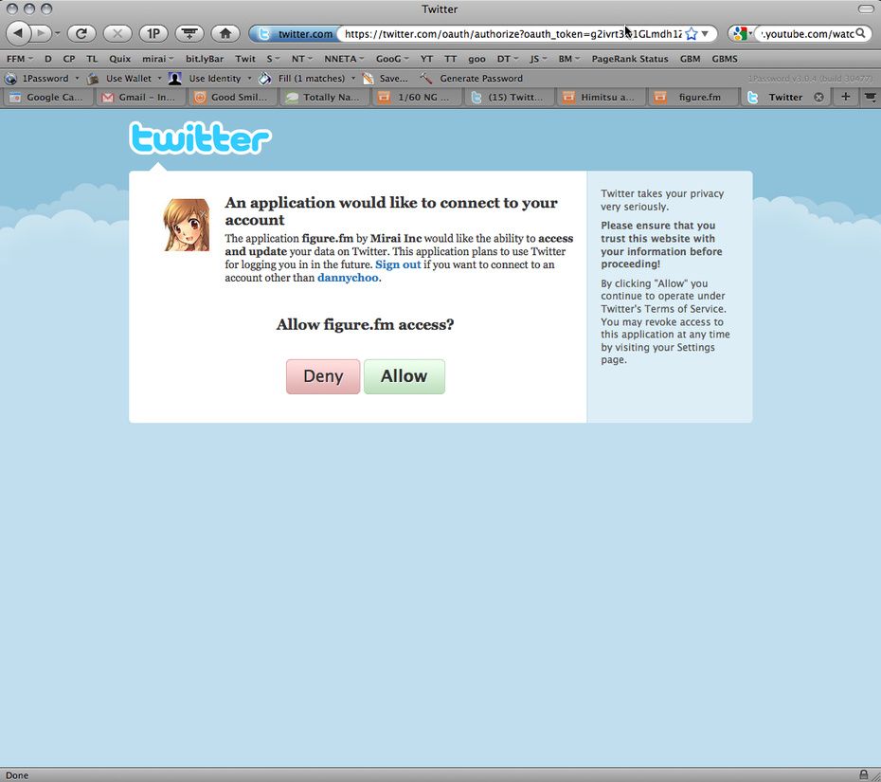Click the 1Password toolbar icon
Image resolution: width=881 pixels, height=782 pixels.
[x=10, y=78]
